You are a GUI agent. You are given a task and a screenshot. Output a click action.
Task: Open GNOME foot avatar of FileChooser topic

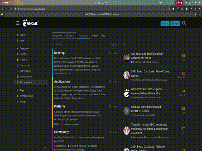coord(127,93)
